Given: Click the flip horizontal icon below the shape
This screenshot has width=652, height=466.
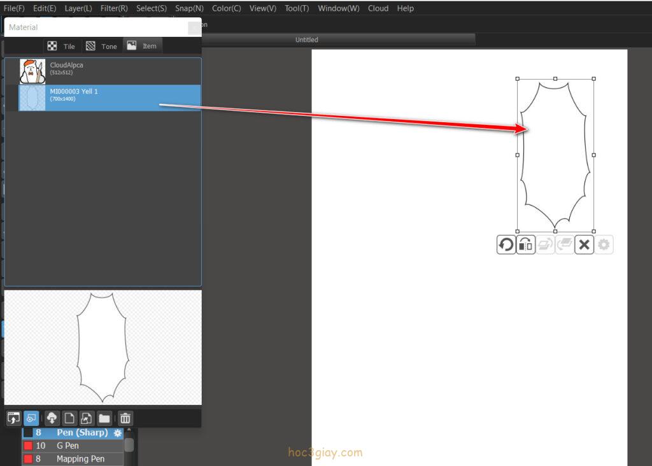Looking at the screenshot, I should (525, 244).
